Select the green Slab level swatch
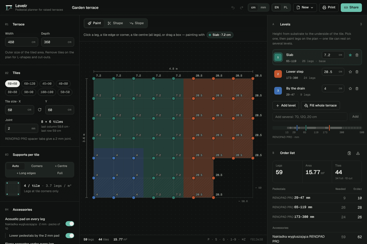Screen dimensions: 367x244 [x=278, y=57]
